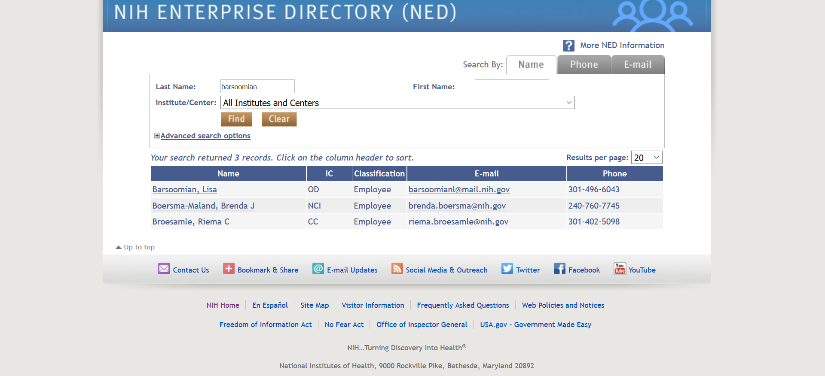
Task: Open Barsoomian, Lisa record
Action: coord(185,189)
